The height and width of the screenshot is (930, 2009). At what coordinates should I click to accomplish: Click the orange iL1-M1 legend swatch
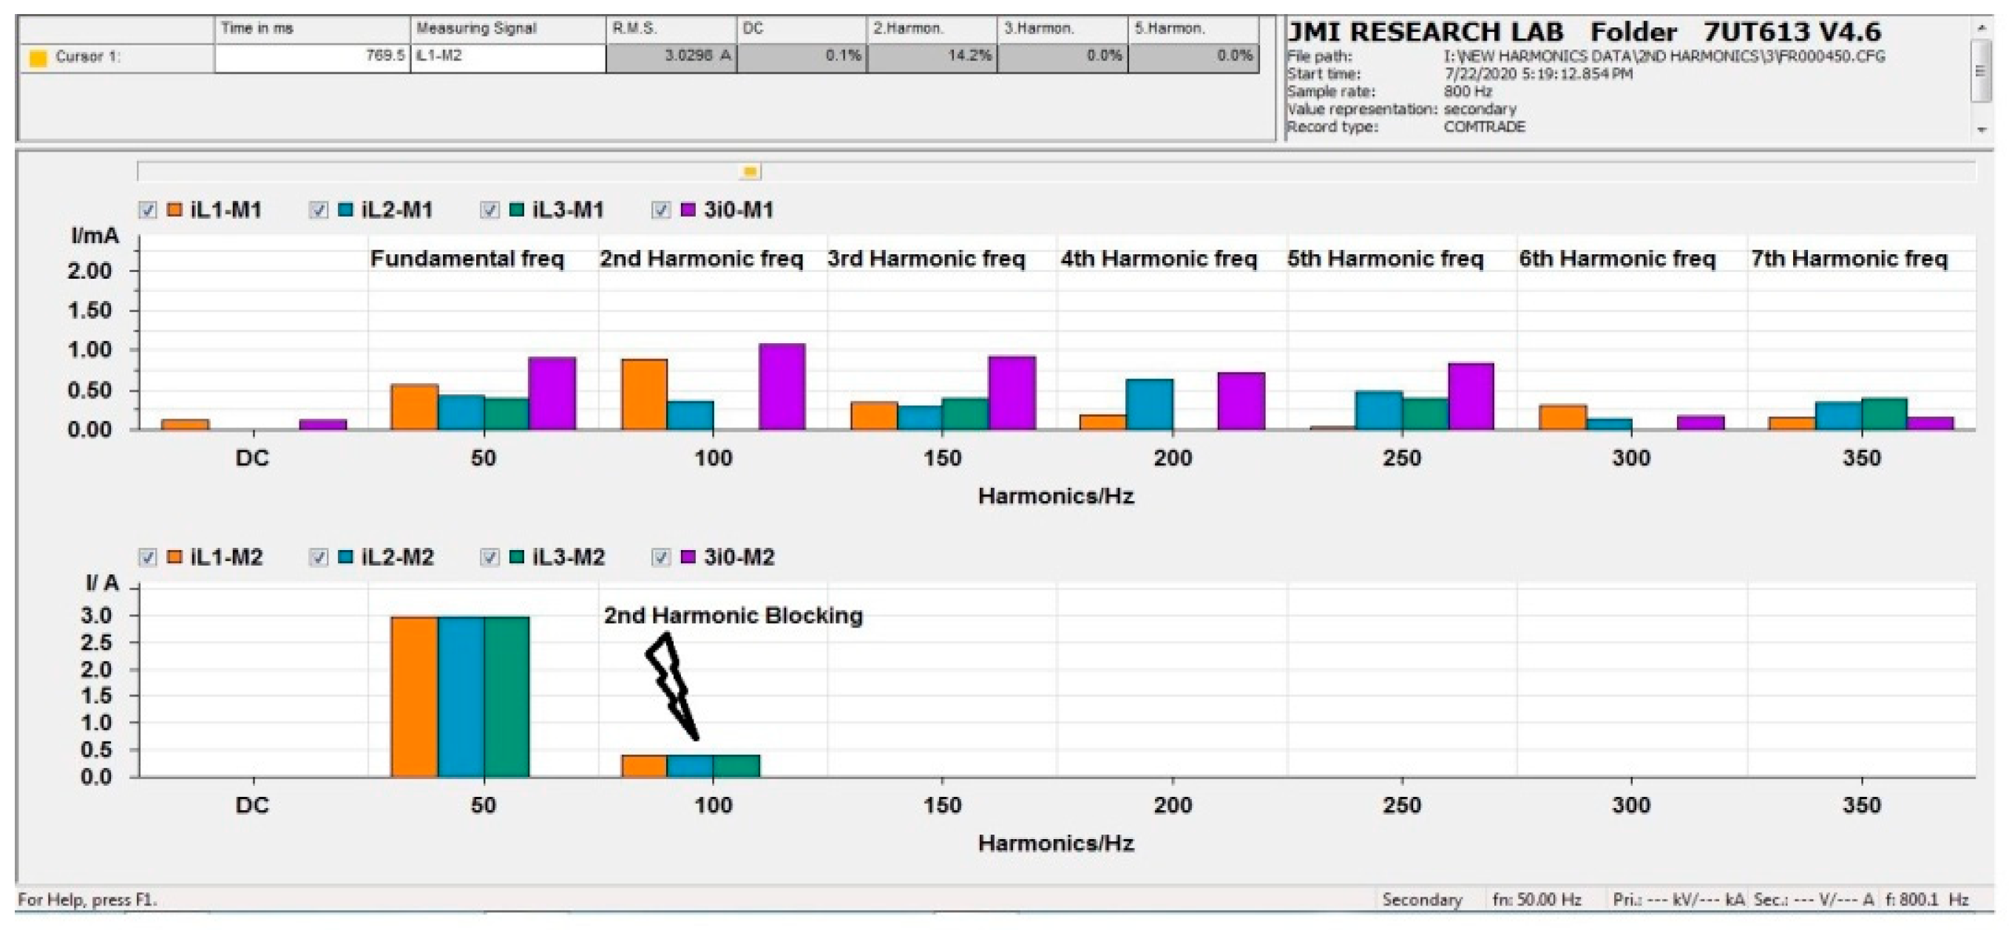point(175,210)
